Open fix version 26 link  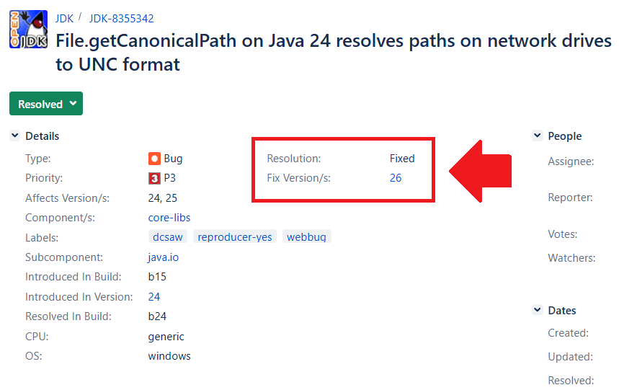pos(396,178)
